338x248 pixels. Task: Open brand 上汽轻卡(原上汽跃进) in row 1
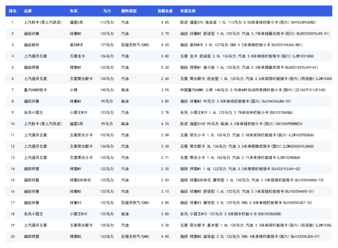click(43, 22)
